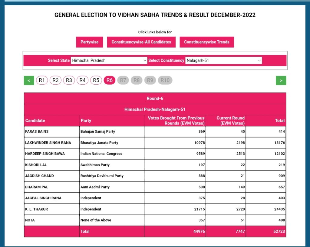Click K. L. Thakur's total 24435
The width and height of the screenshot is (310, 247).
279,209
